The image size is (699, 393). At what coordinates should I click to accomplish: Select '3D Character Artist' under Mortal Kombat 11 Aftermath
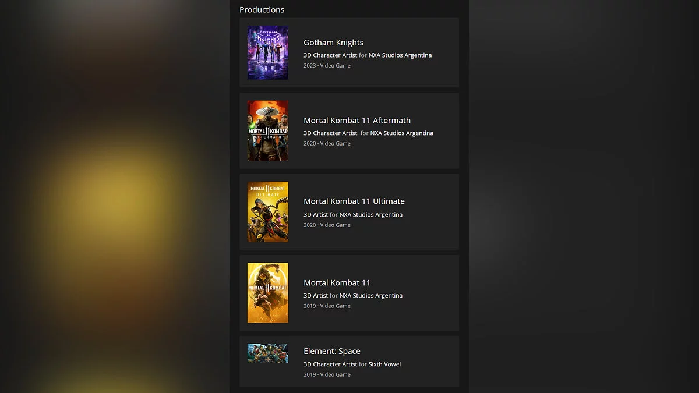[330, 133]
